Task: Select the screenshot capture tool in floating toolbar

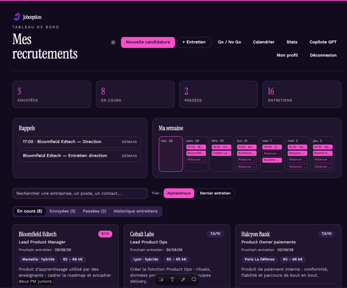Action: click(161, 279)
